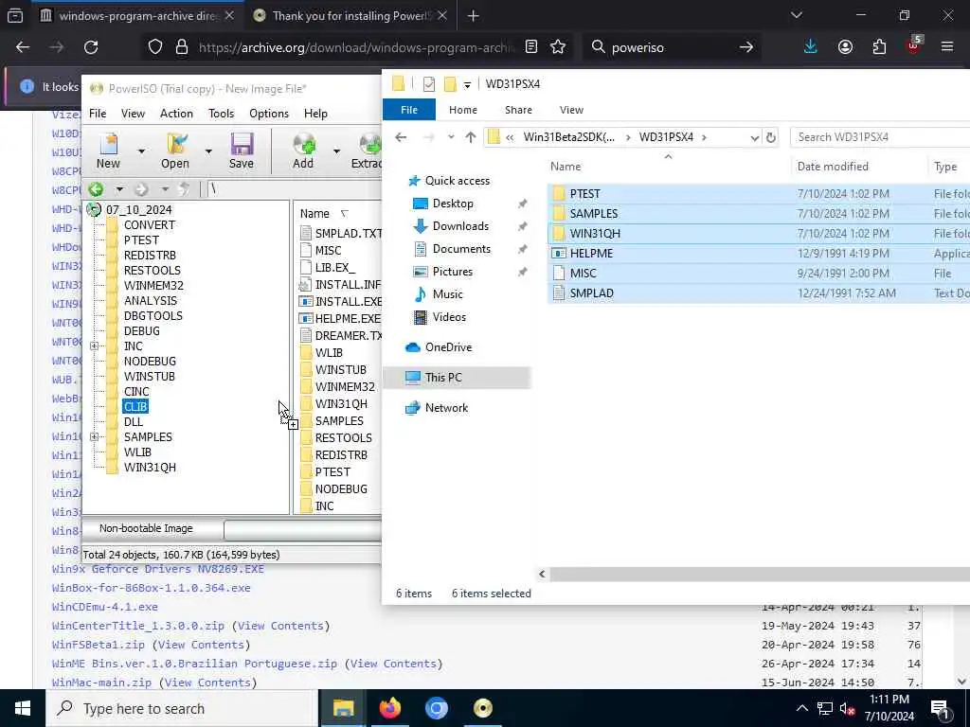This screenshot has width=970, height=727.
Task: Click the HELPME file in Explorer
Action: (591, 254)
